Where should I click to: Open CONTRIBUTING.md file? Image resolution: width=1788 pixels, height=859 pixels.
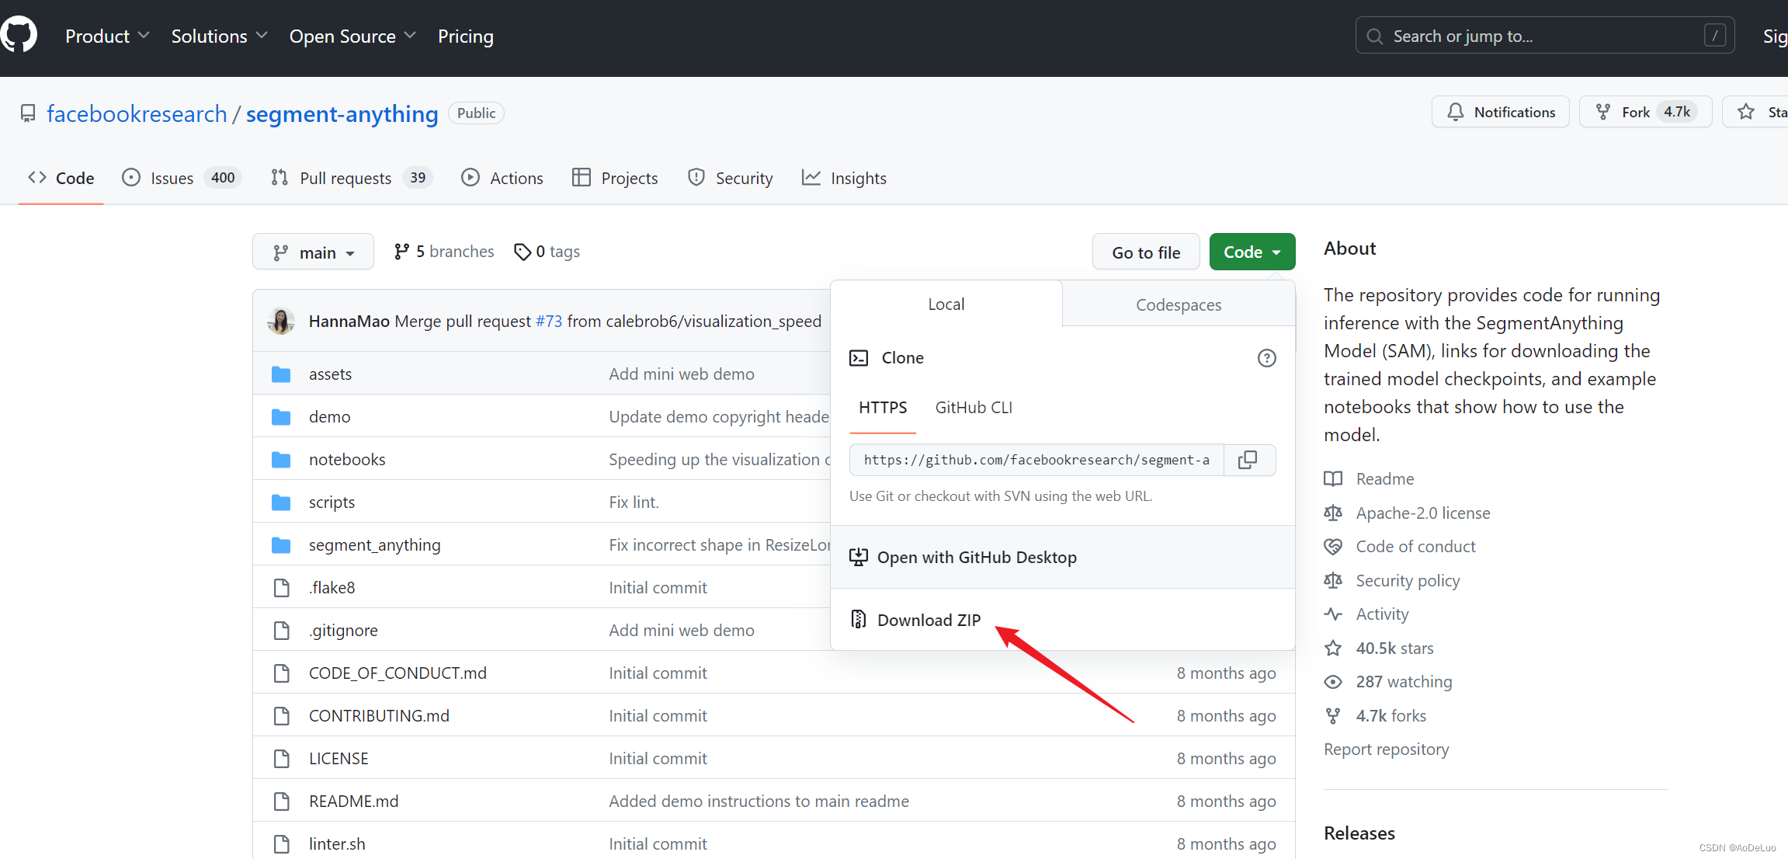pyautogui.click(x=379, y=716)
